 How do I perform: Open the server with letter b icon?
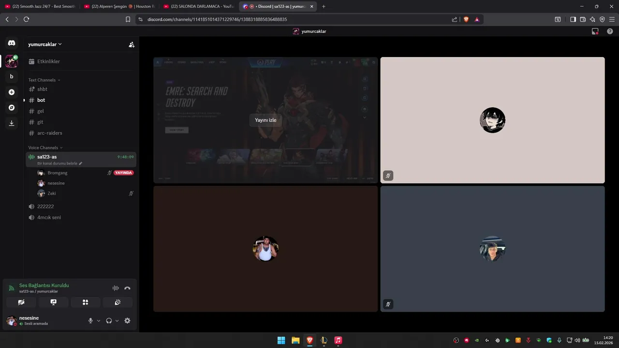pos(12,76)
